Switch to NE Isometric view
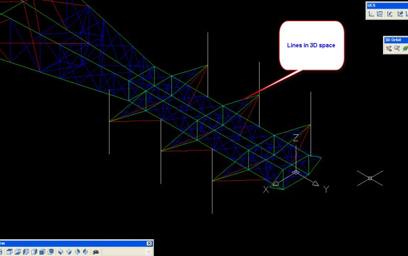This screenshot has height=256, width=408. tap(78, 251)
